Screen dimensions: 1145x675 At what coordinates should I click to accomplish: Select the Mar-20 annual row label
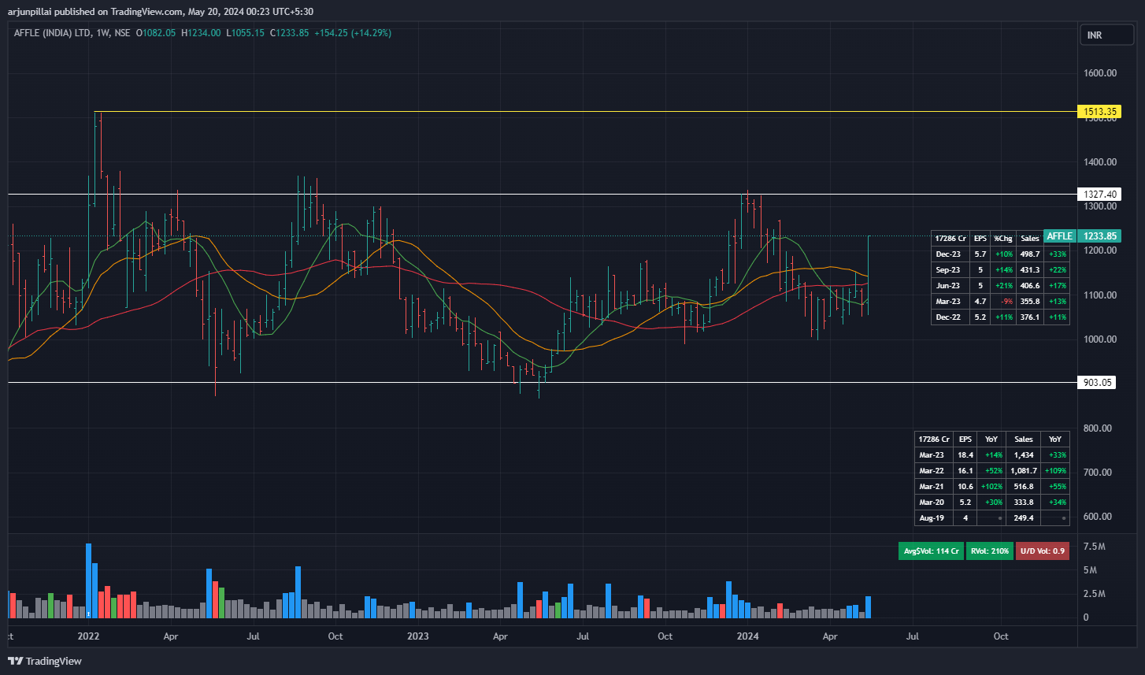(932, 502)
